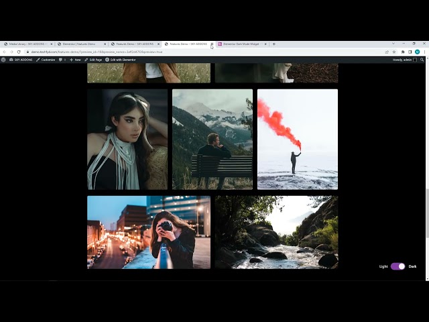
Task: Close the Media Library tab
Action: point(51,44)
